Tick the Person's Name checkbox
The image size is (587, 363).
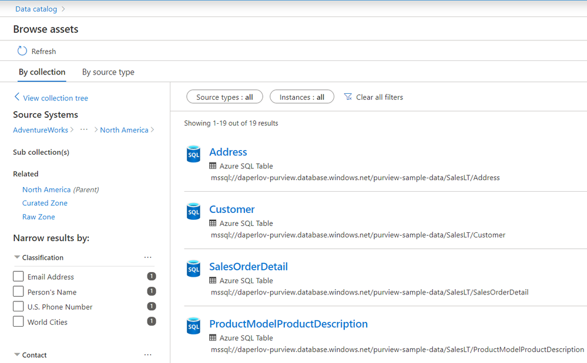pos(18,291)
